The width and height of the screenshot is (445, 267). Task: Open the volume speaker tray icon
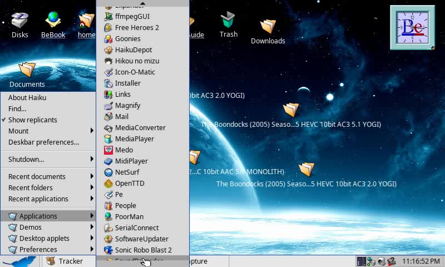pos(381,261)
